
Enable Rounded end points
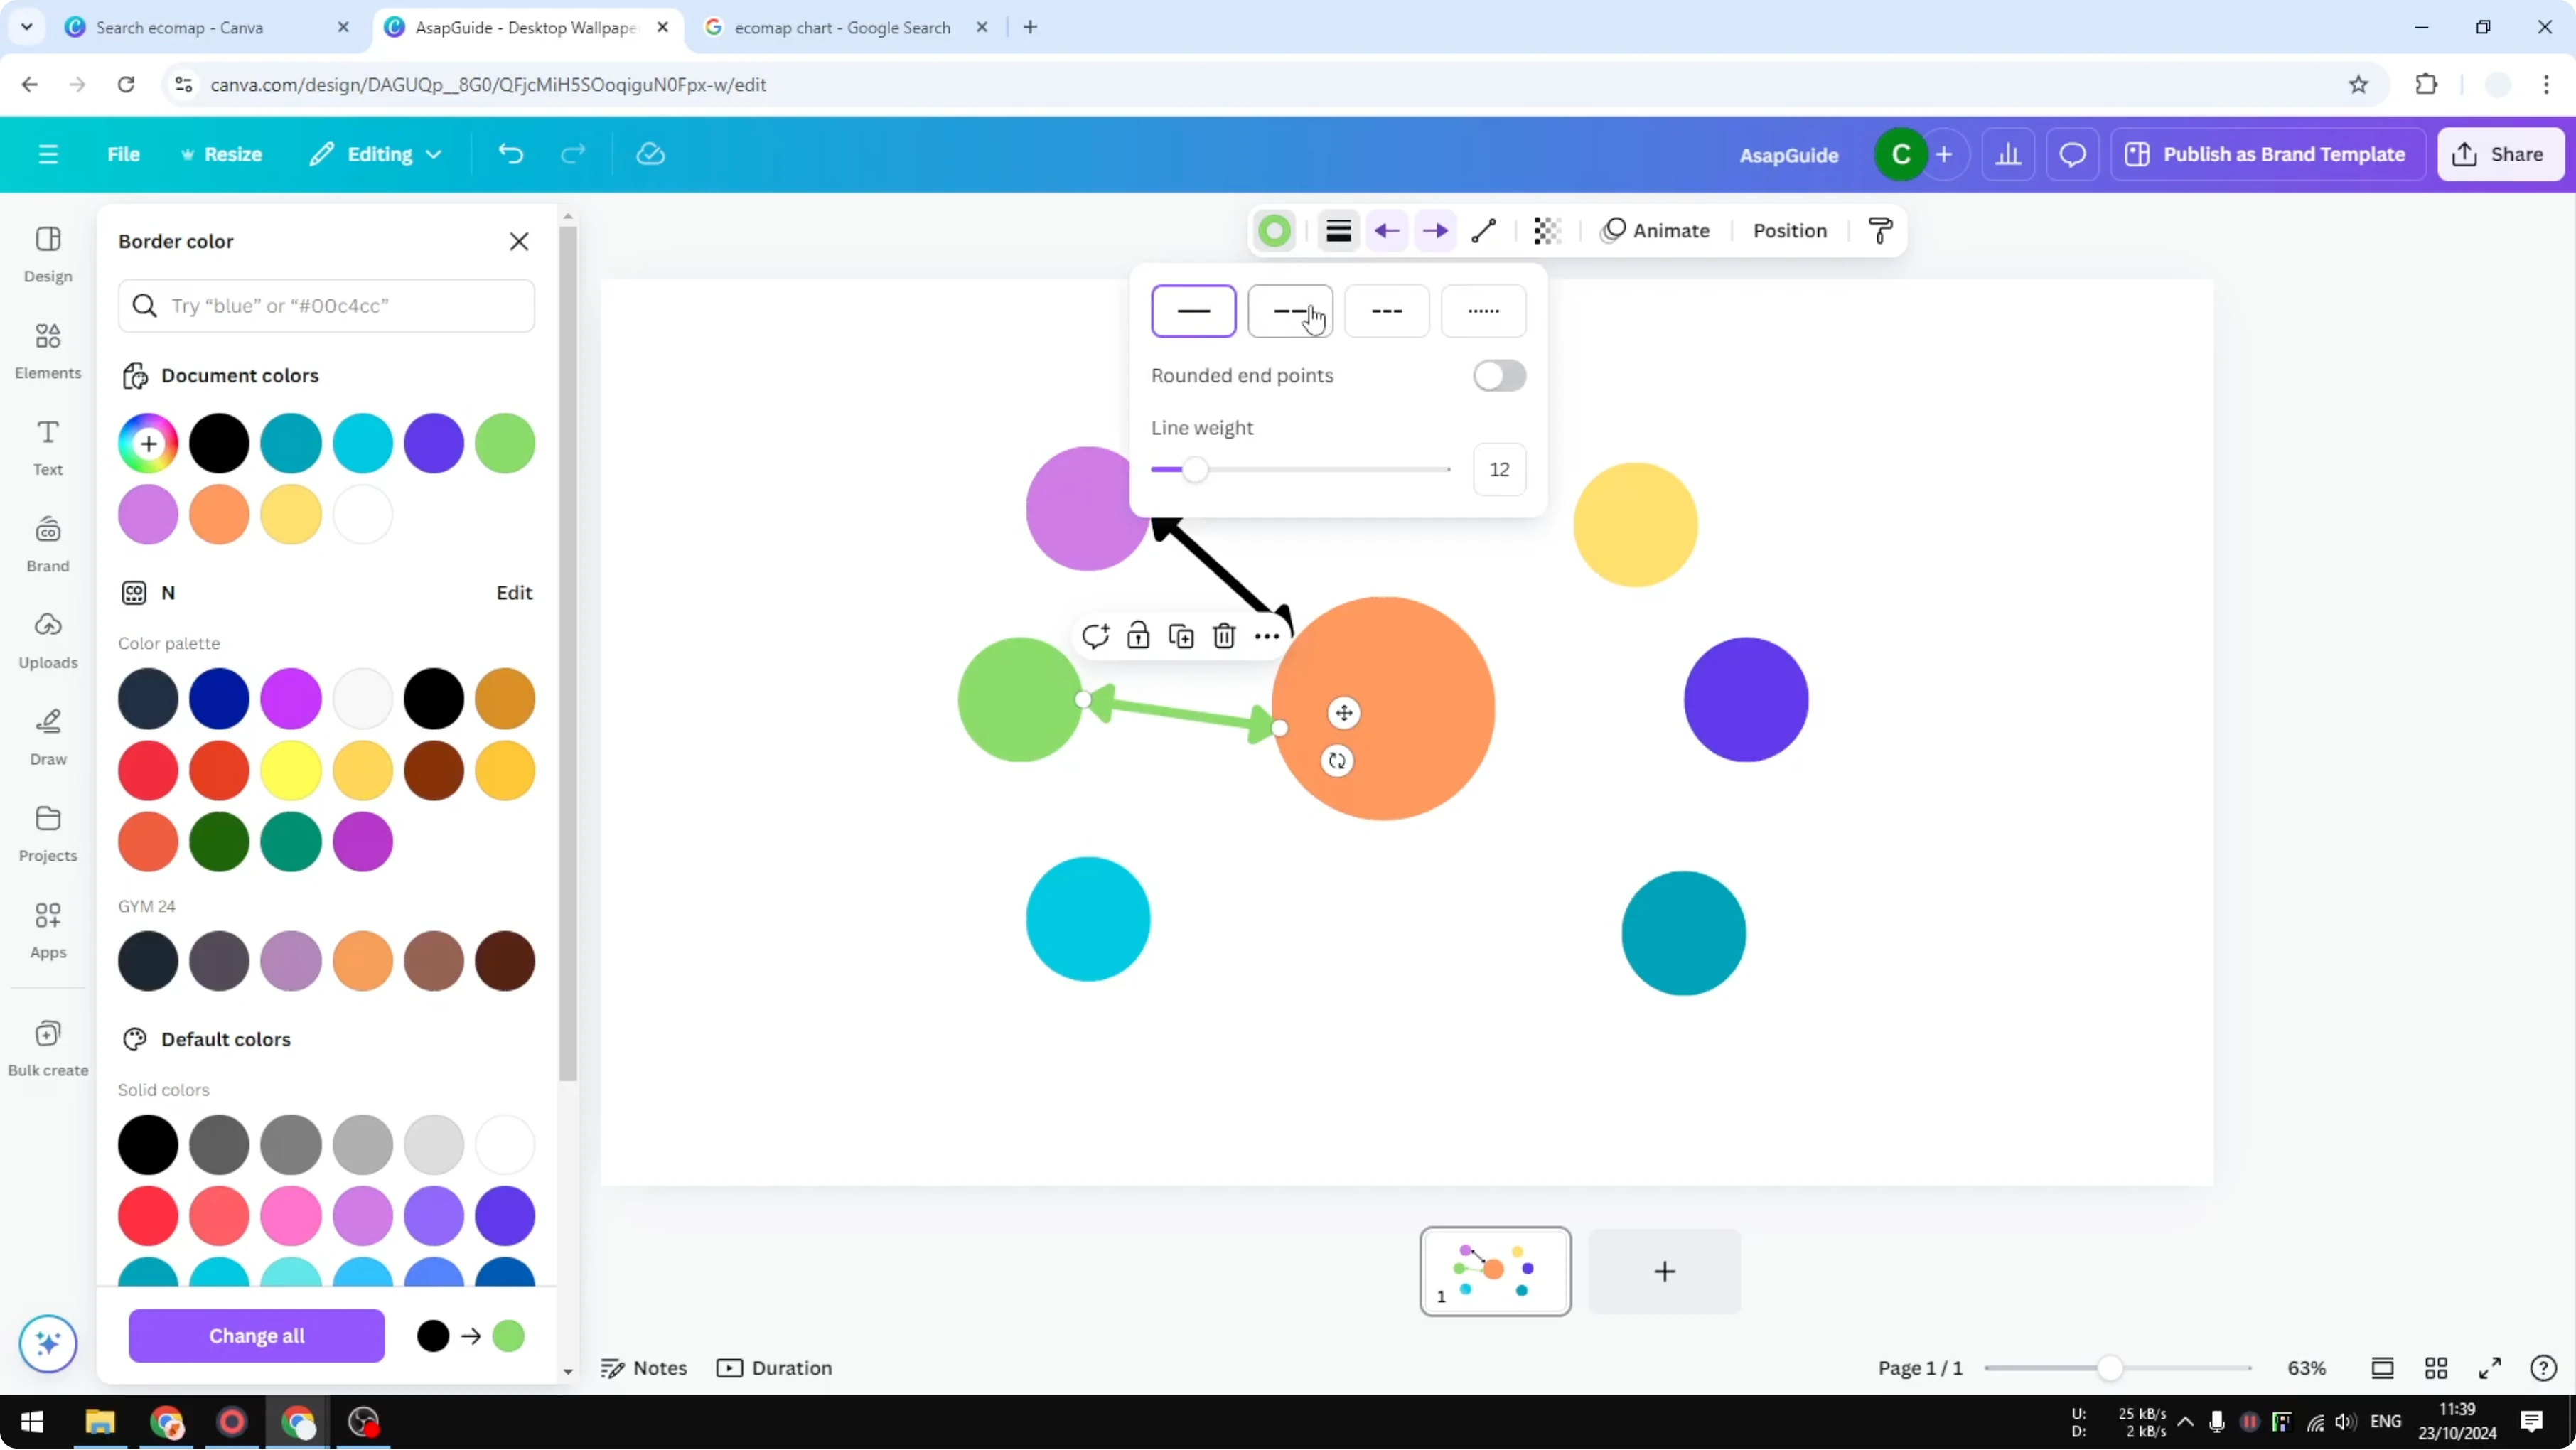point(1498,375)
